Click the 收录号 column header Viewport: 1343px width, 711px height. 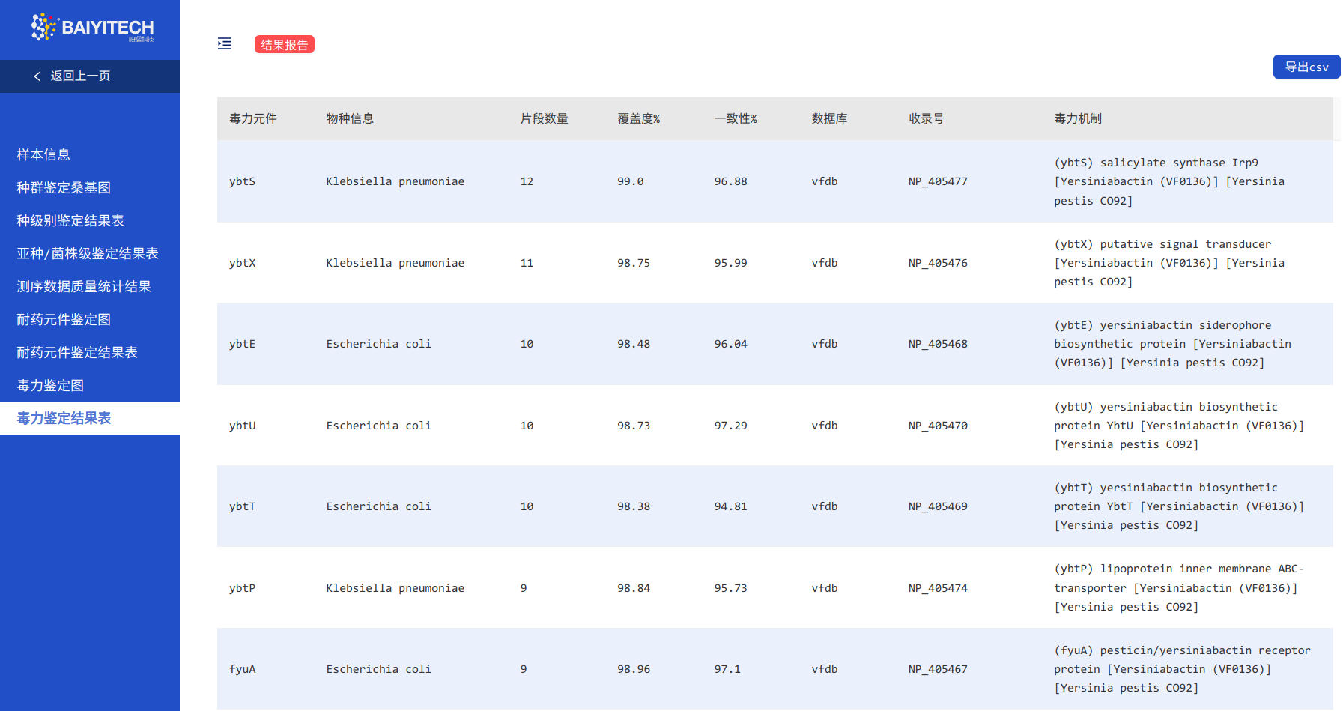pos(926,118)
